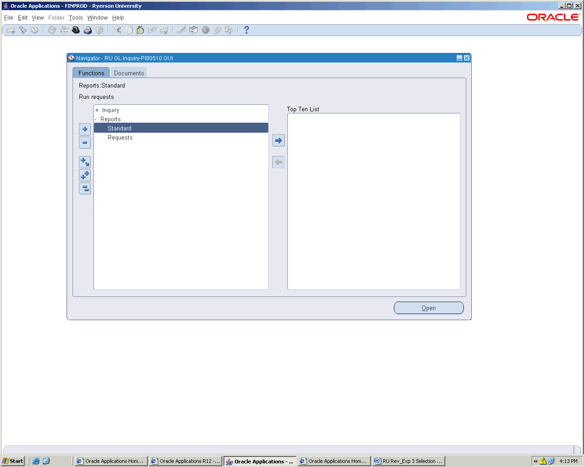Image resolution: width=584 pixels, height=467 pixels.
Task: Click the Show Navigator toolbar icon
Action: 34,30
